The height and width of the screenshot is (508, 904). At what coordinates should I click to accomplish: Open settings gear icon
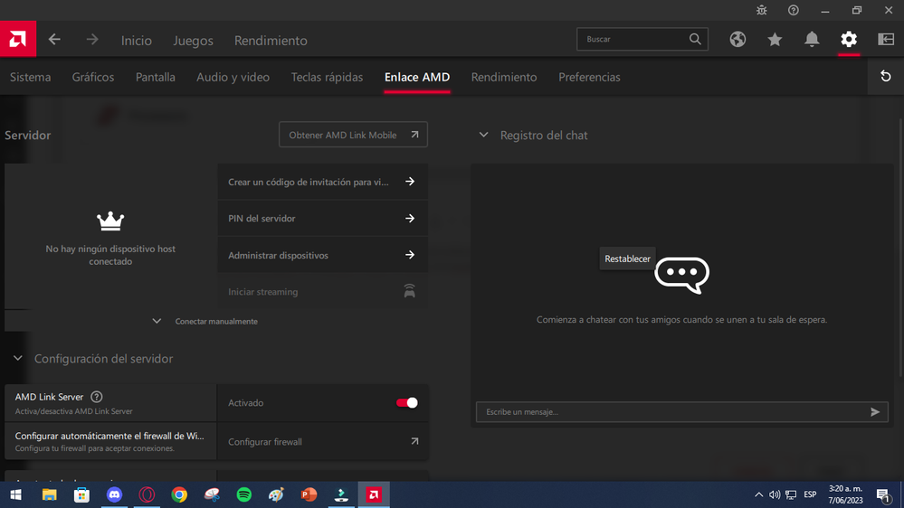849,39
